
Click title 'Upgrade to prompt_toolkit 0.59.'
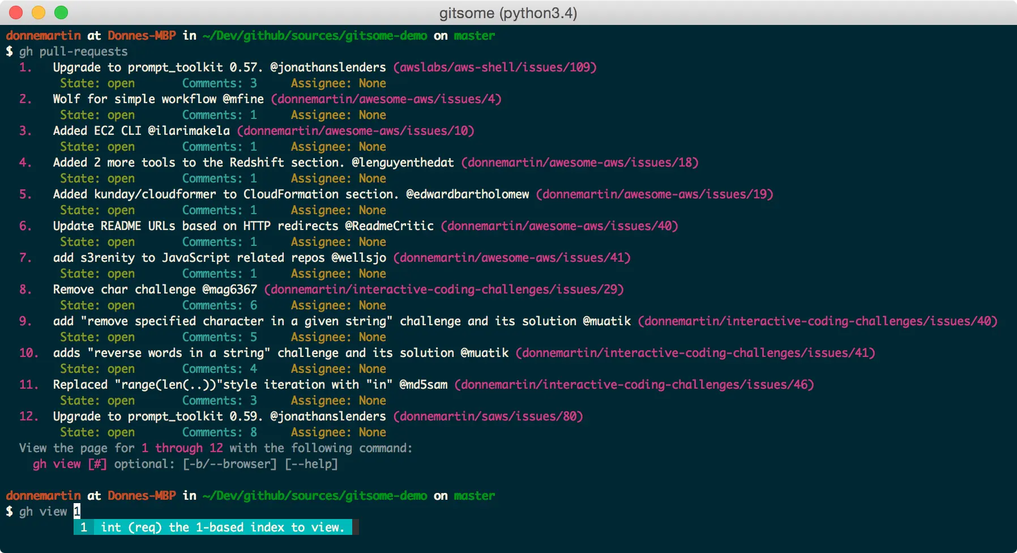158,416
